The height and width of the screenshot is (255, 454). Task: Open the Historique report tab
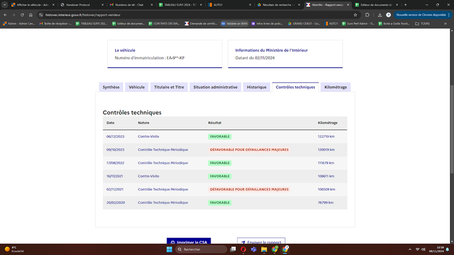click(x=257, y=87)
